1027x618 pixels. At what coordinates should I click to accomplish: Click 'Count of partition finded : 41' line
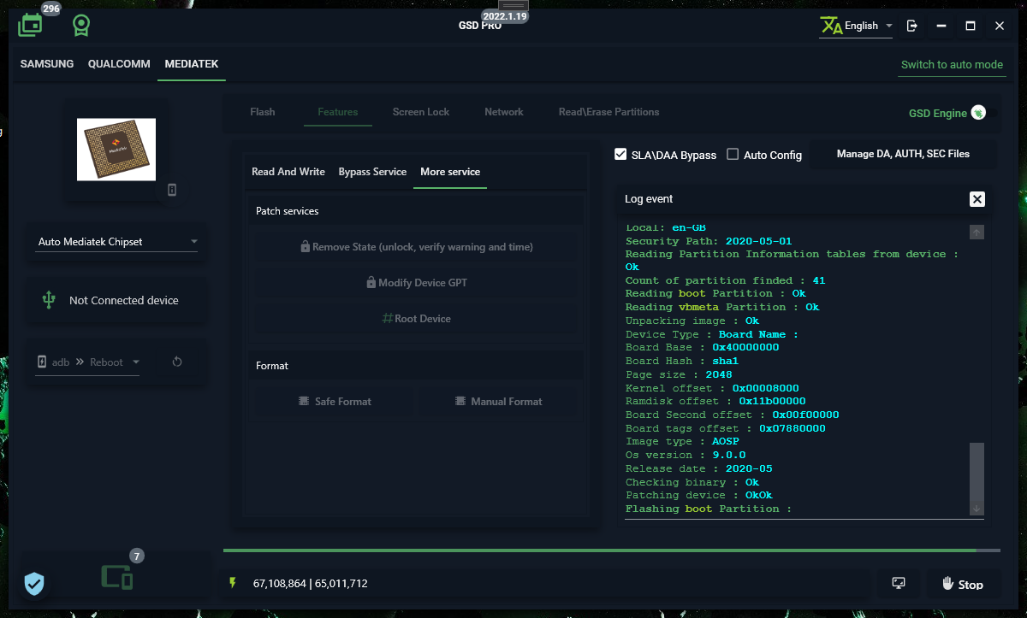pos(726,280)
